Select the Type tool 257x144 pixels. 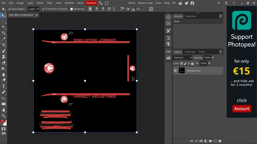(x=3, y=86)
